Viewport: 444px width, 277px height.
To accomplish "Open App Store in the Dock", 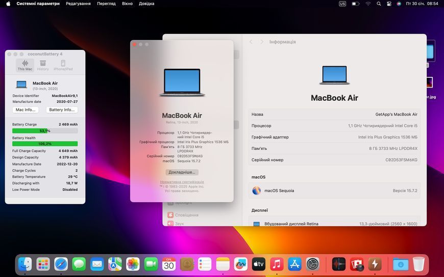I will coord(295,264).
